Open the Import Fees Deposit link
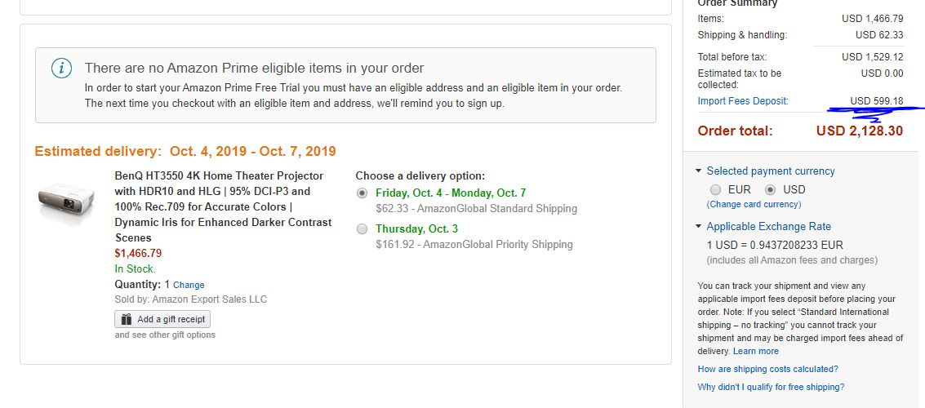 pos(743,101)
